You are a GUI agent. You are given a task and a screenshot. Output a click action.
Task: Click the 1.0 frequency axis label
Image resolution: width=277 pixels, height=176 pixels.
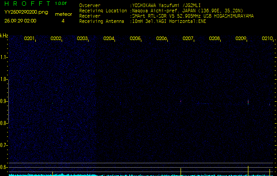[4, 80]
